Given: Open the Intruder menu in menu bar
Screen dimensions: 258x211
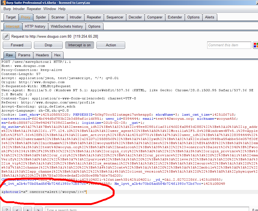Looking at the screenshot, I should click(19, 9).
